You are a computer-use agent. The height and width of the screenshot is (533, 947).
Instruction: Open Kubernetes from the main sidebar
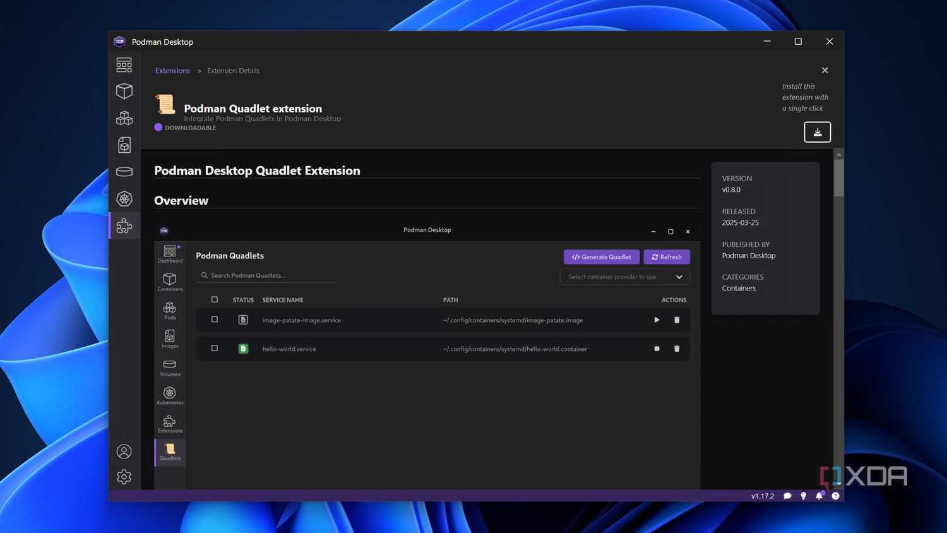coord(124,199)
